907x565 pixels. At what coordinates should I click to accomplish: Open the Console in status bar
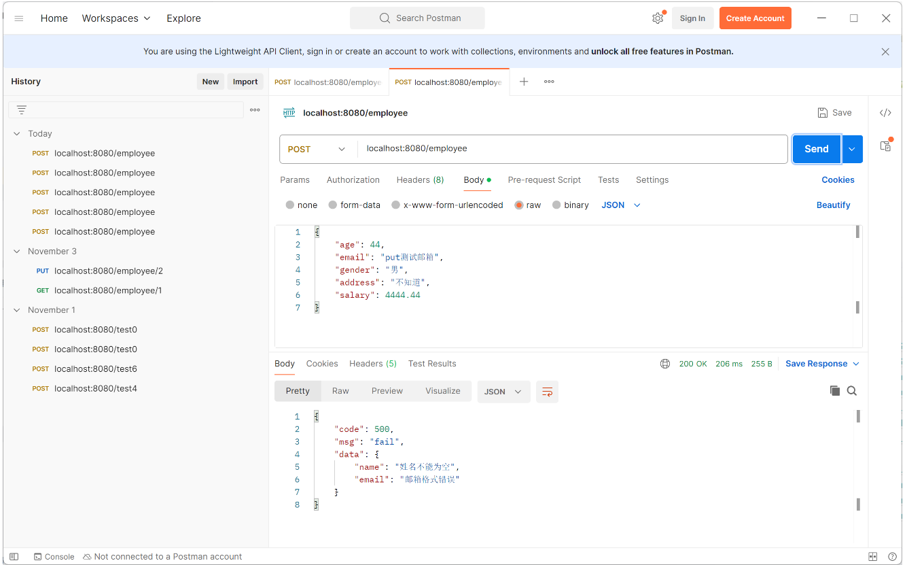54,557
